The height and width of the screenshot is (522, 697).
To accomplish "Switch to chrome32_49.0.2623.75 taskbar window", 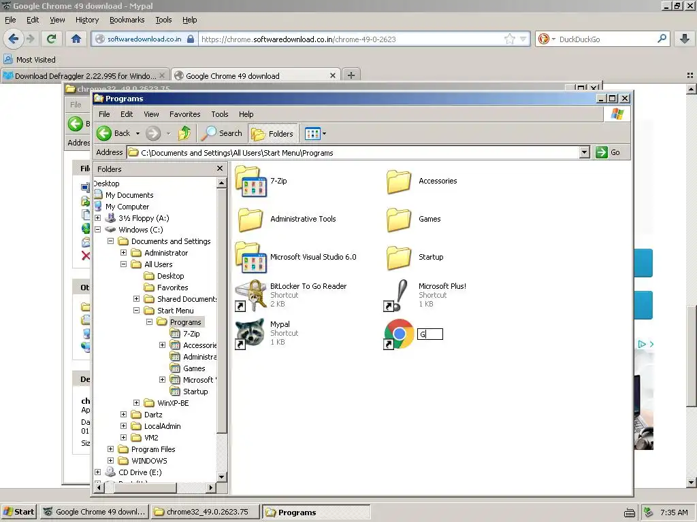I will [x=205, y=512].
